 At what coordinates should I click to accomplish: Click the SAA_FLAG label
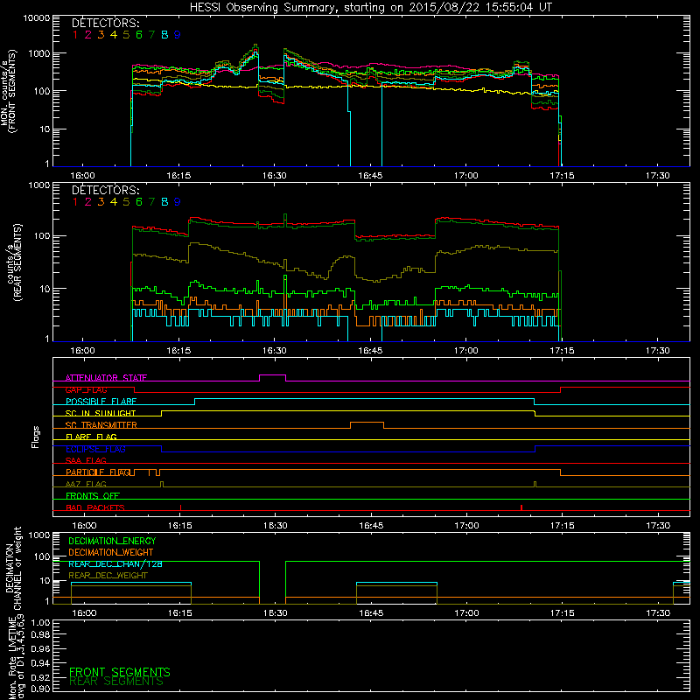[86, 460]
